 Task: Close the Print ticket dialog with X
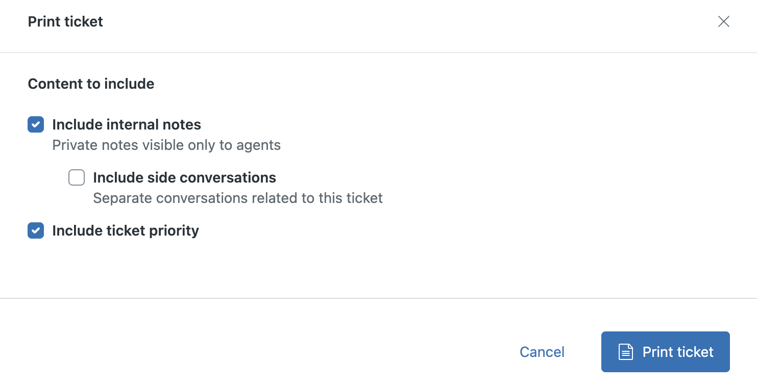pyautogui.click(x=723, y=21)
